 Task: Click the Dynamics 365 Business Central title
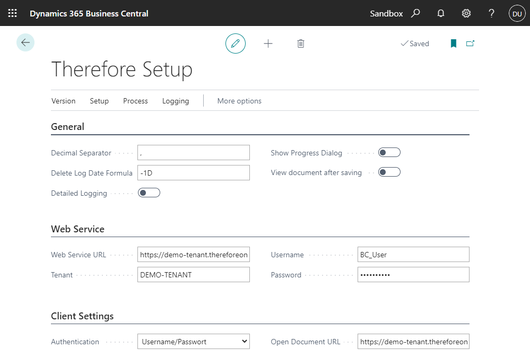(x=89, y=13)
